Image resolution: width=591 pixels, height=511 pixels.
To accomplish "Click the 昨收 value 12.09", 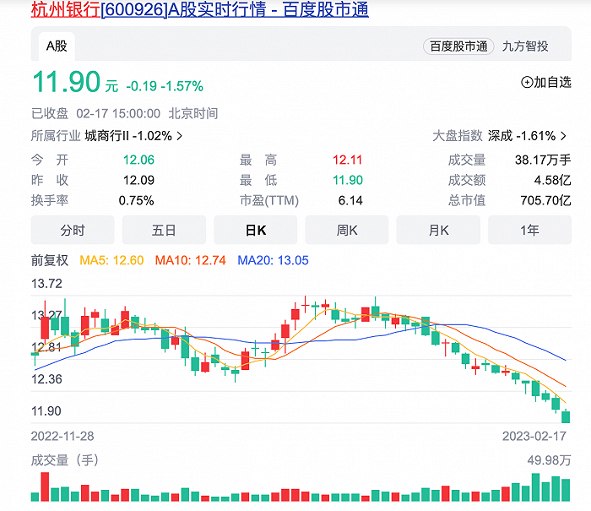I will pyautogui.click(x=138, y=180).
